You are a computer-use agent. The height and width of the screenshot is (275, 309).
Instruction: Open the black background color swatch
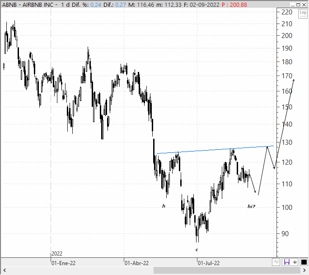click(x=304, y=262)
